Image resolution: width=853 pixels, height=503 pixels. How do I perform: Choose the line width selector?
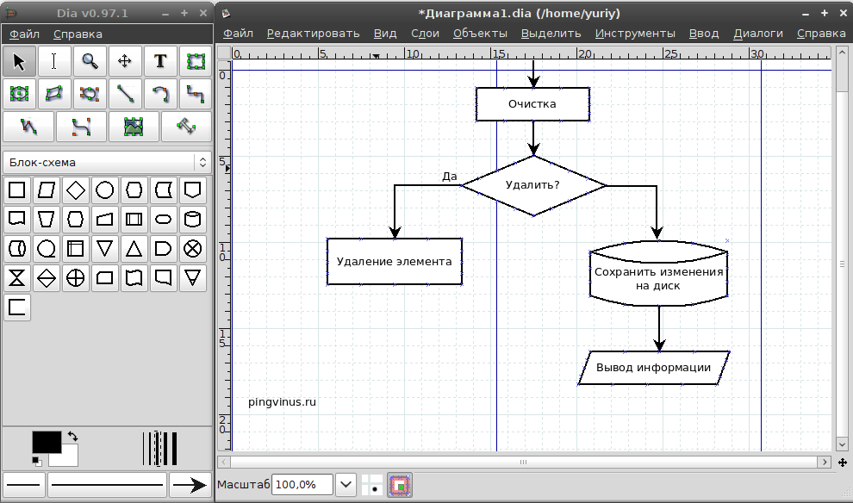(159, 449)
